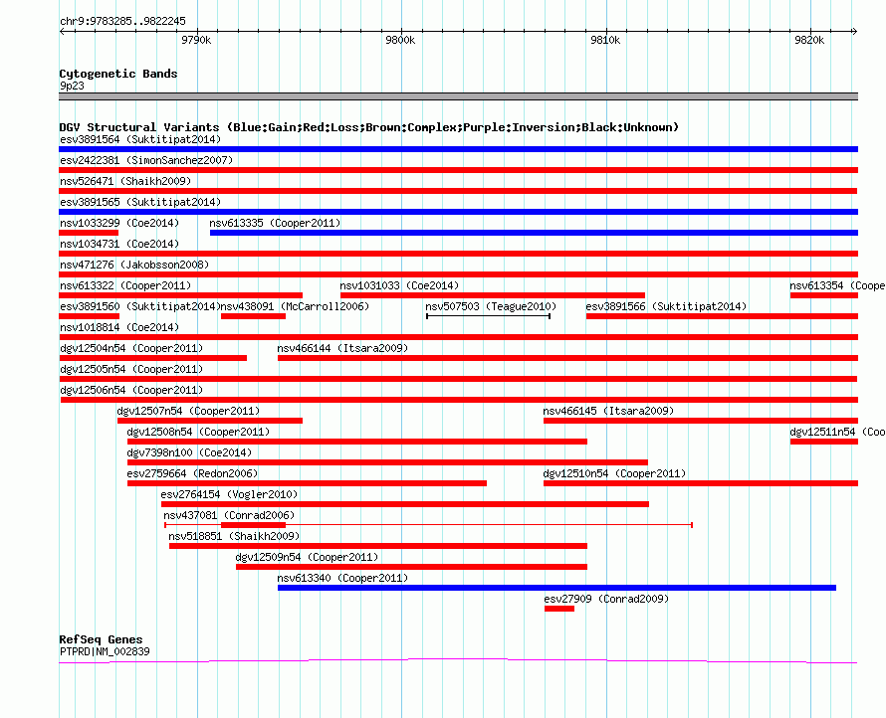Screen dimensions: 886x718
Task: Click the red loss bar of esv2422381
Action: click(x=458, y=170)
